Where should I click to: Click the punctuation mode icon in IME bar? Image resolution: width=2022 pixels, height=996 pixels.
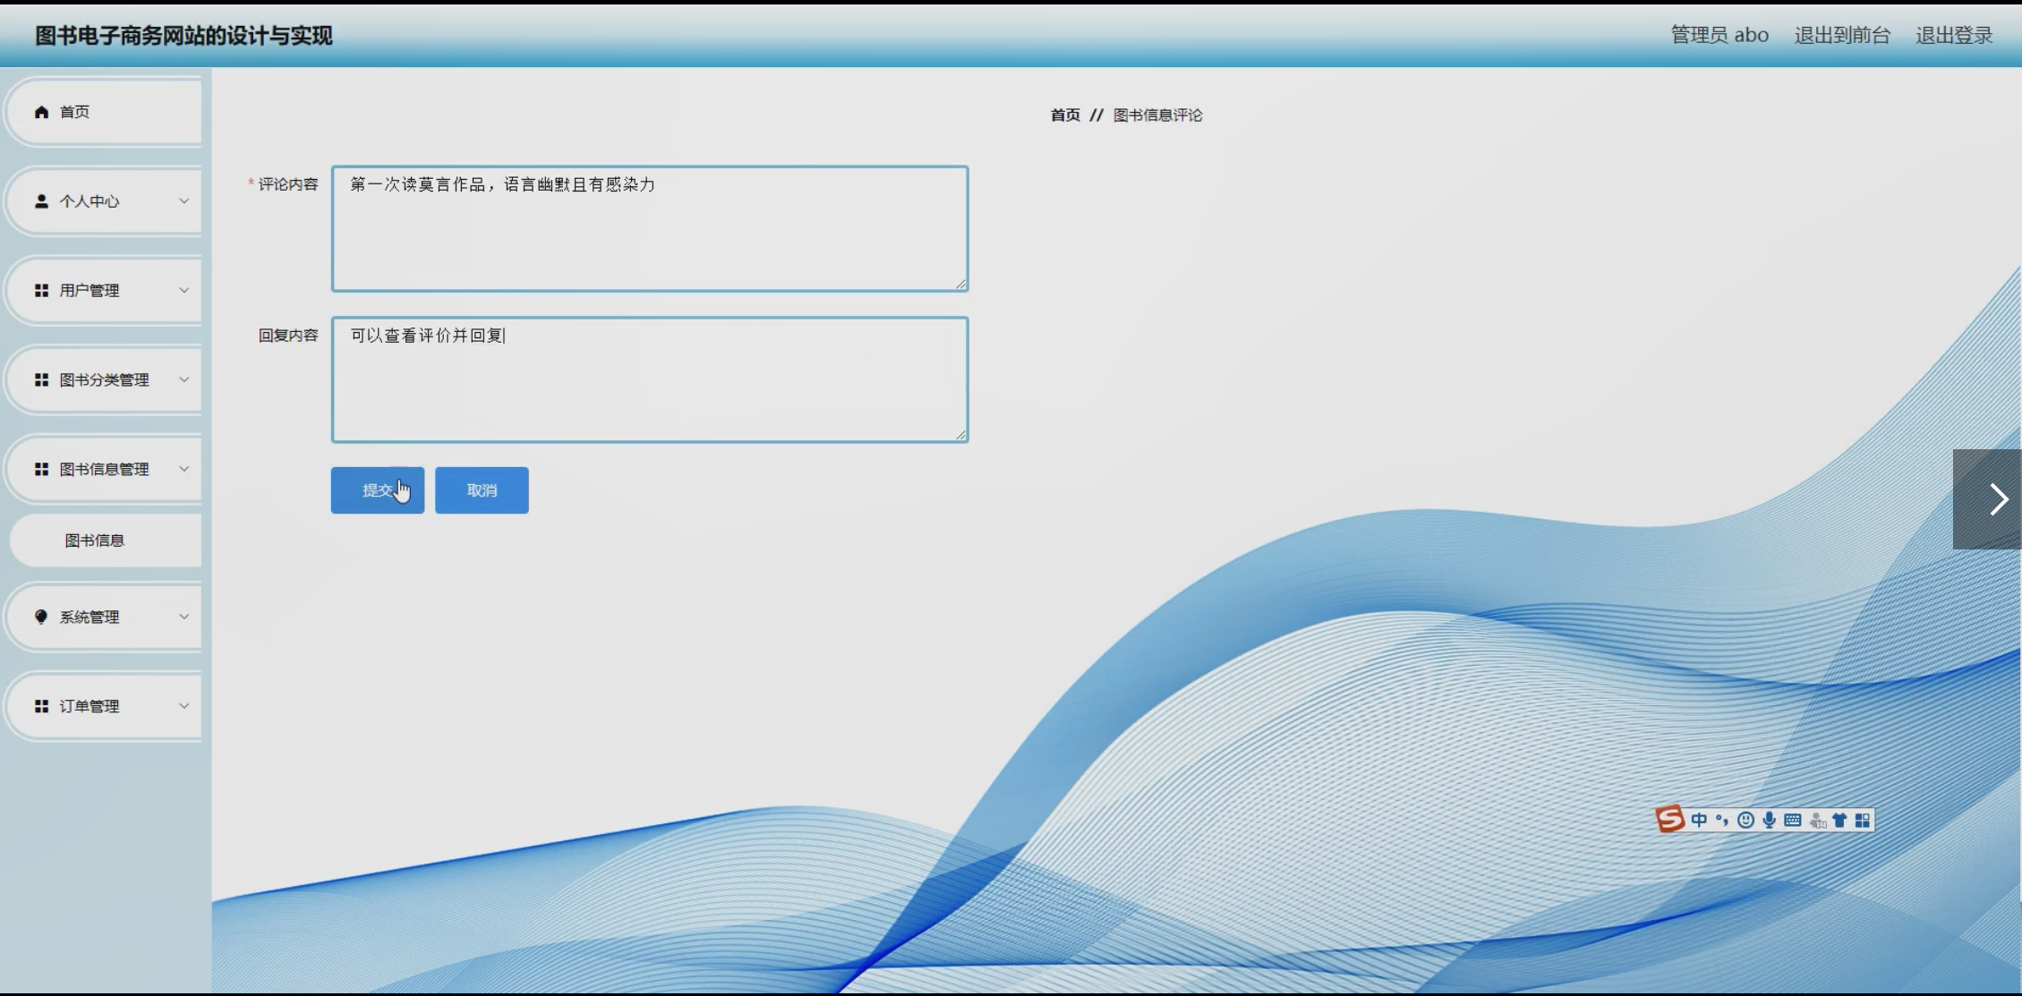click(1721, 820)
